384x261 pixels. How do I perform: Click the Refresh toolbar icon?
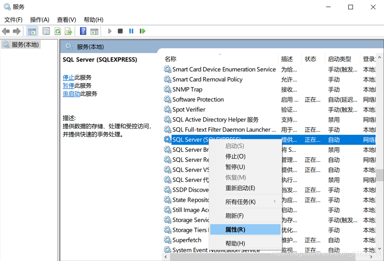coord(57,31)
